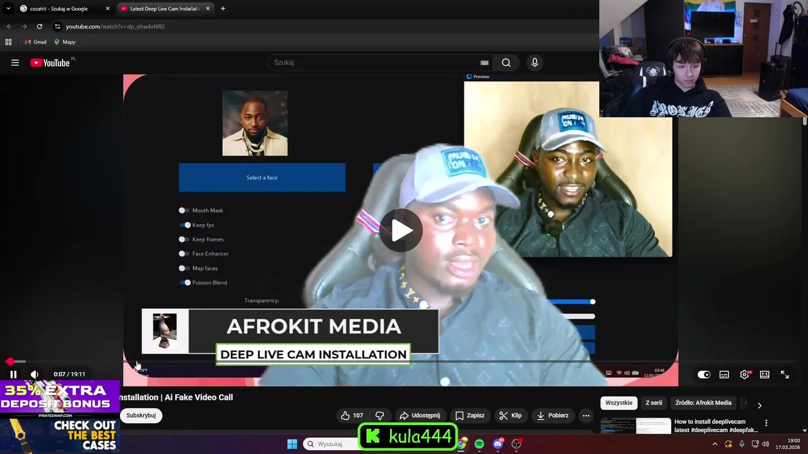Close the Latest Deep Live Cam tab

pyautogui.click(x=208, y=8)
